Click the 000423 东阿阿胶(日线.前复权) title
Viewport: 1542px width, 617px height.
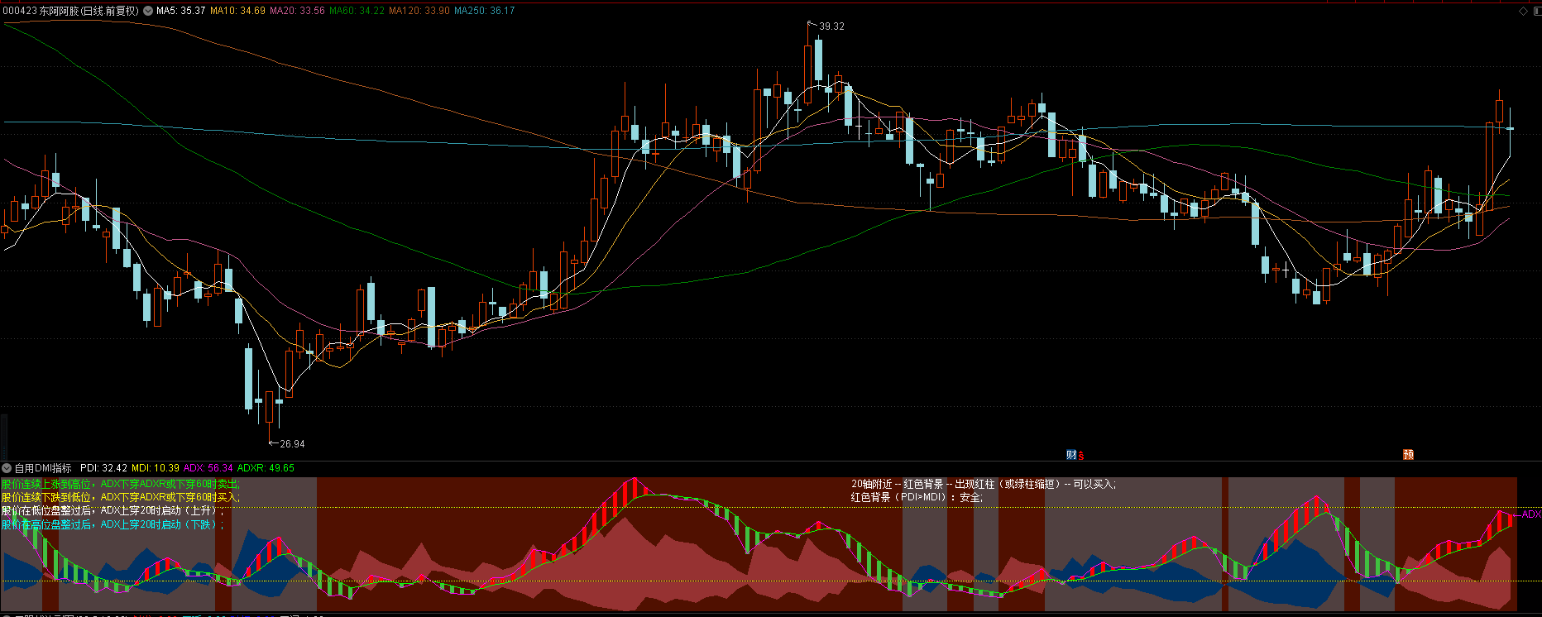pyautogui.click(x=71, y=11)
